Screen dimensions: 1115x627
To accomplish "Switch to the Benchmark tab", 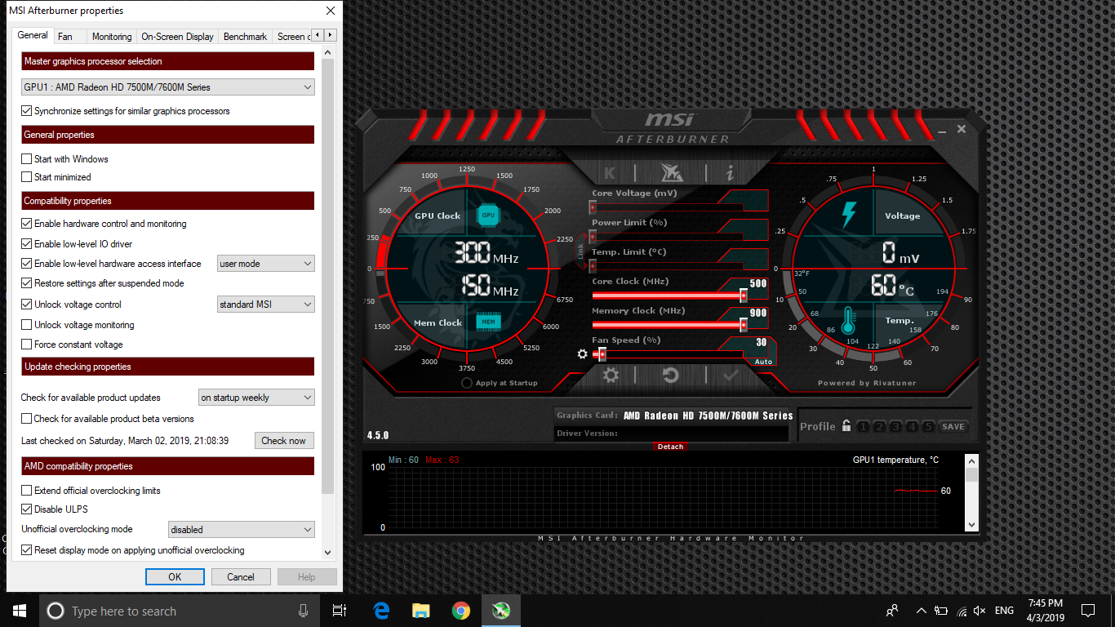I will click(245, 37).
